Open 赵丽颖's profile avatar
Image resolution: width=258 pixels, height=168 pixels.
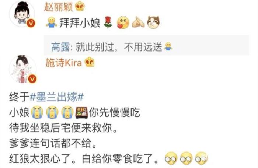coord(22,14)
